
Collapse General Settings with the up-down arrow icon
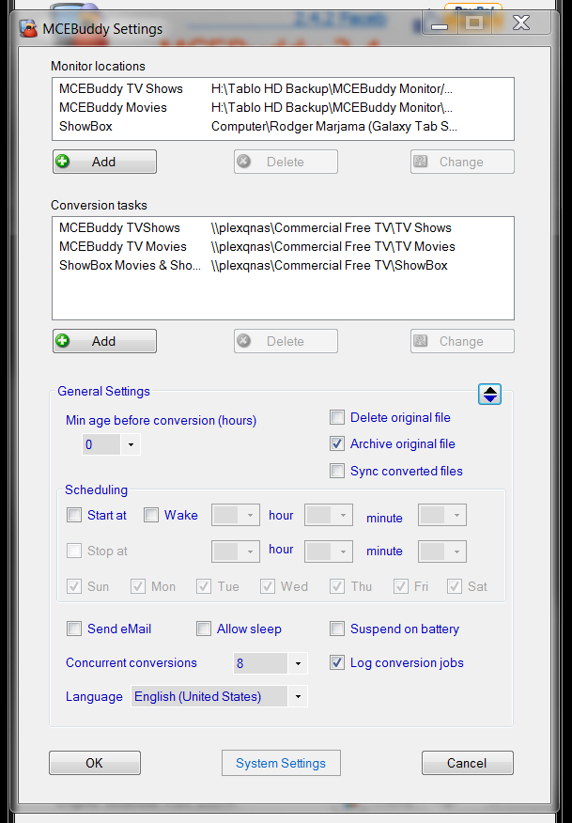[489, 395]
